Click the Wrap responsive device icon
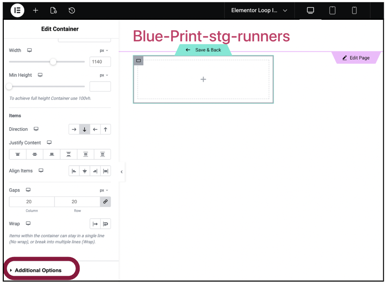The image size is (385, 283). coord(28,224)
